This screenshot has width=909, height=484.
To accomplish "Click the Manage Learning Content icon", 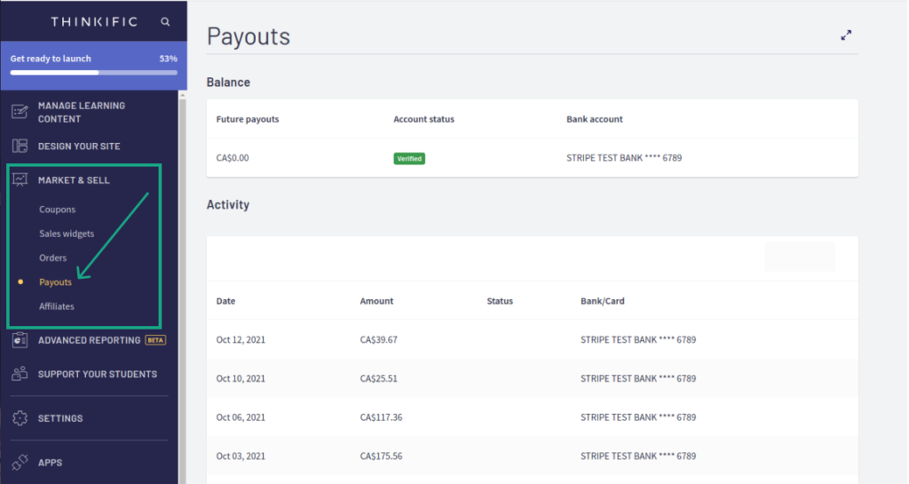I will [20, 111].
